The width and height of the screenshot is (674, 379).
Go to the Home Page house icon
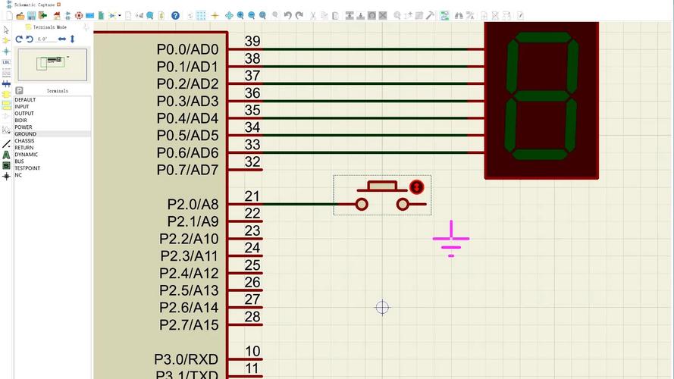tap(57, 16)
